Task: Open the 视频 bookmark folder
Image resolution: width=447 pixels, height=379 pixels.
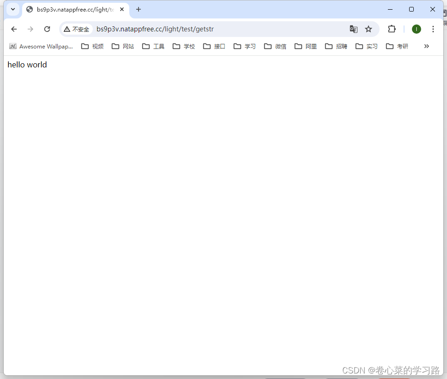Action: coord(92,47)
